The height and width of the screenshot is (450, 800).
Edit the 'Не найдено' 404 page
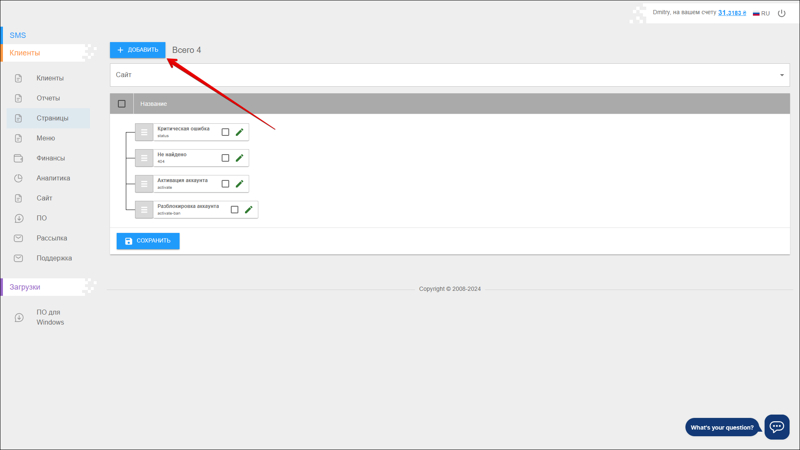[240, 158]
